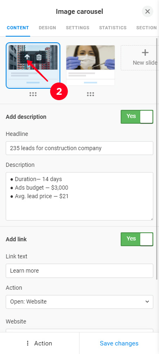Click the trash icon on first slide
The image size is (159, 354).
click(x=39, y=57)
